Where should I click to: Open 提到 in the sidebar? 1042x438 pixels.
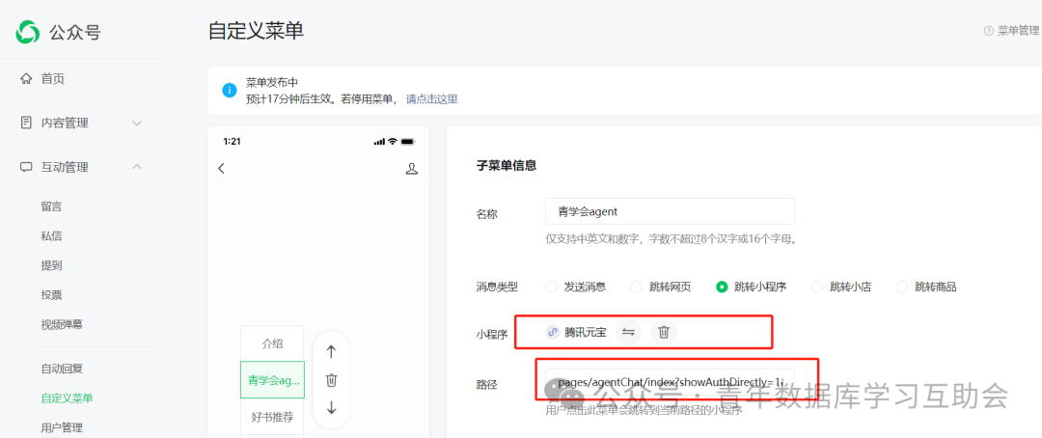tap(52, 266)
